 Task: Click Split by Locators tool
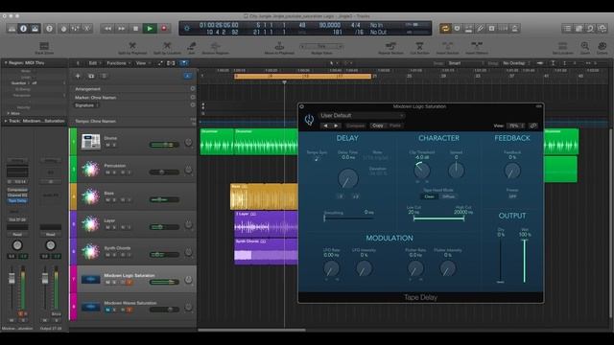pos(167,48)
